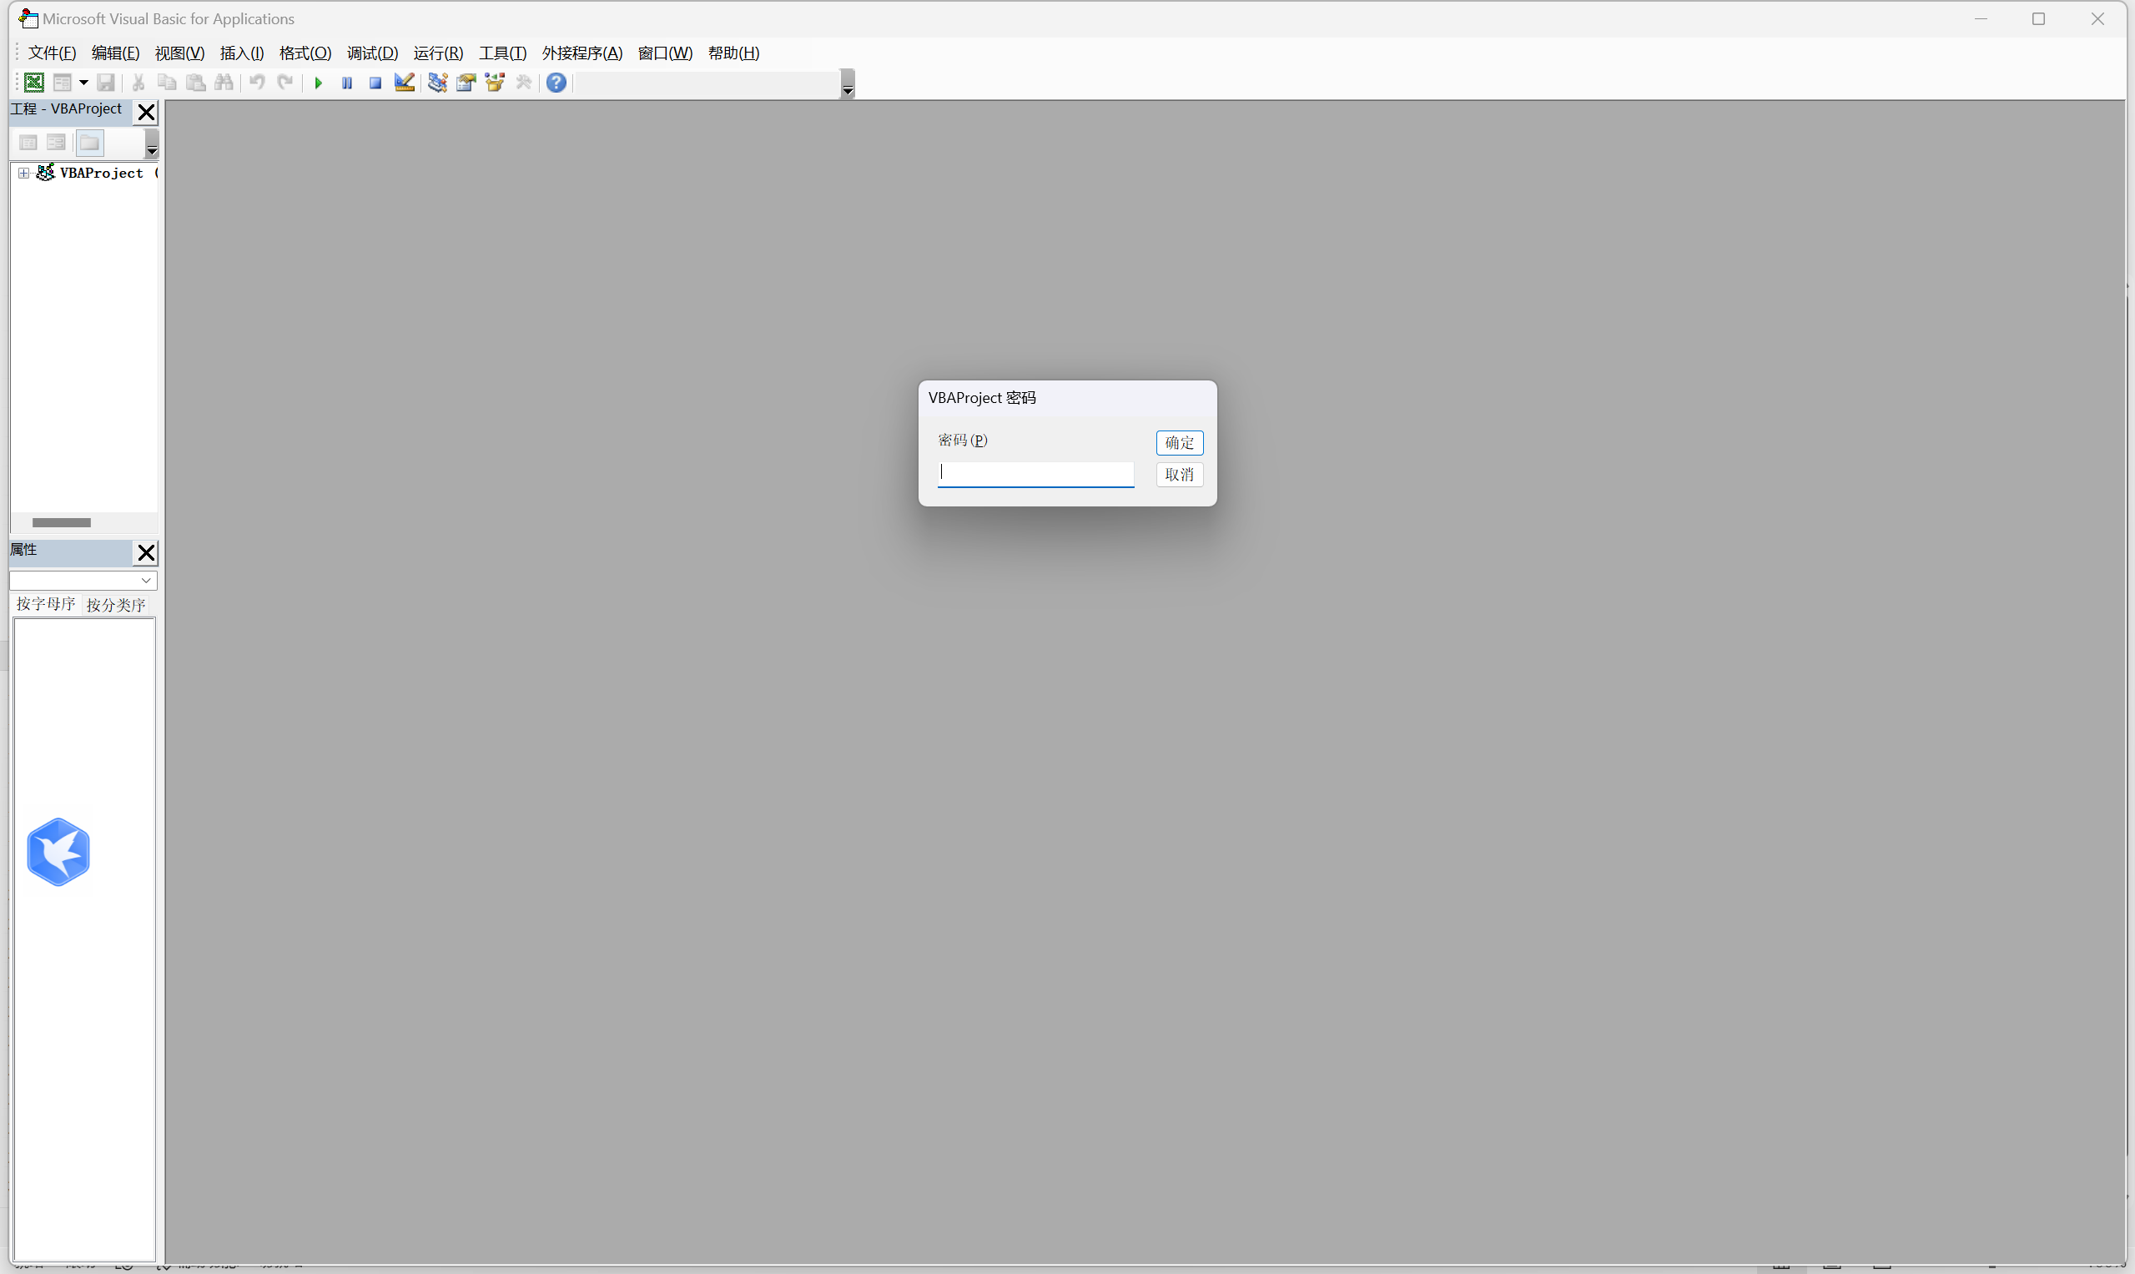
Task: Open the Properties object combo box
Action: [x=83, y=581]
